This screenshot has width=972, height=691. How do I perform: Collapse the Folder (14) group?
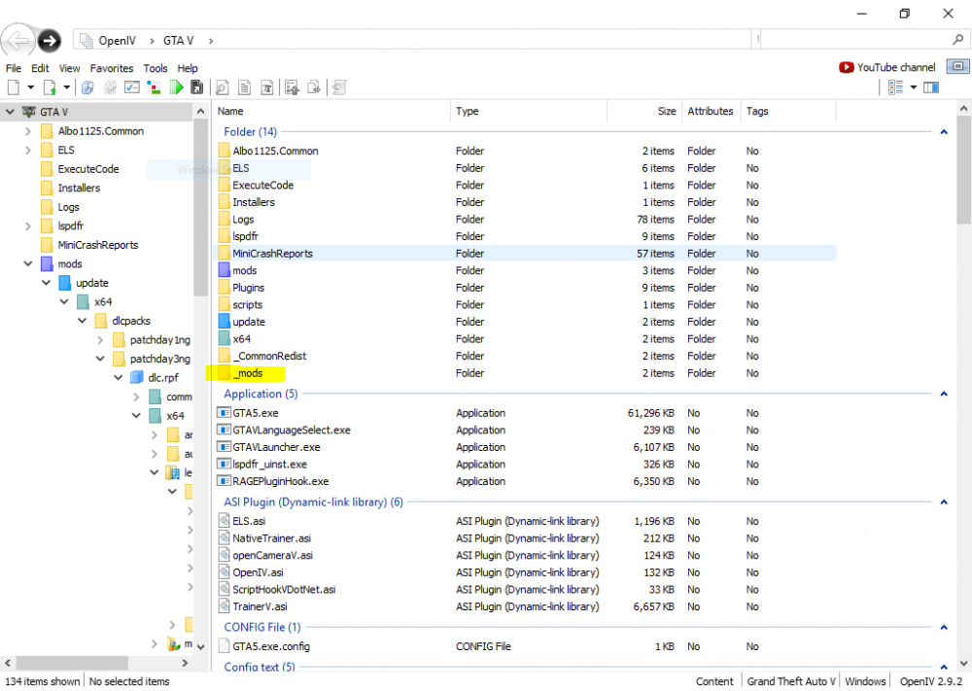tap(944, 132)
